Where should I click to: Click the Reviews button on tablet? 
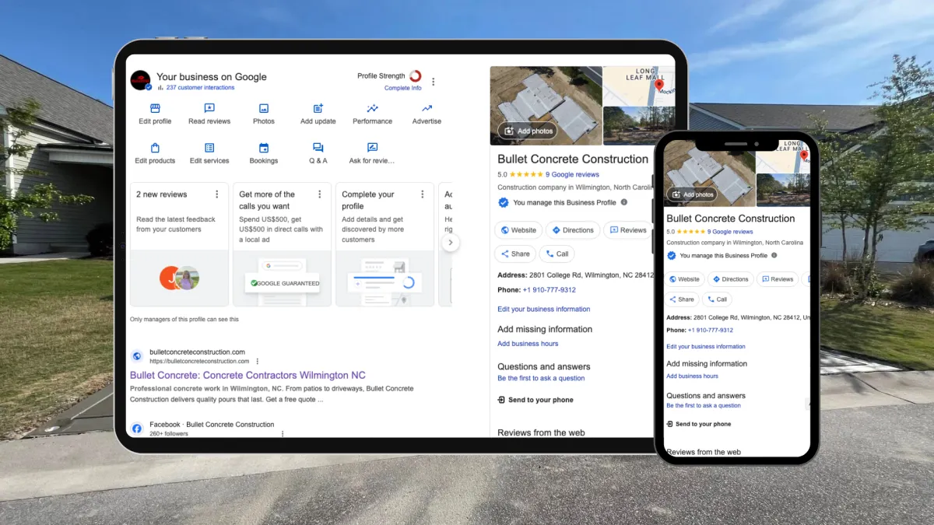point(629,230)
